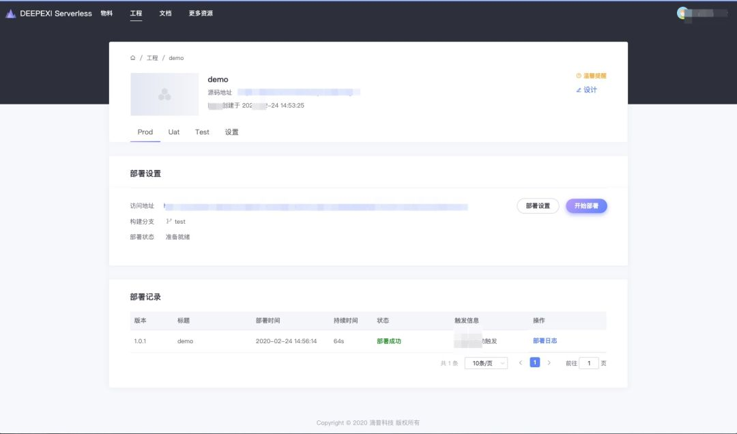Open the 更多资源 menu

tap(201, 13)
